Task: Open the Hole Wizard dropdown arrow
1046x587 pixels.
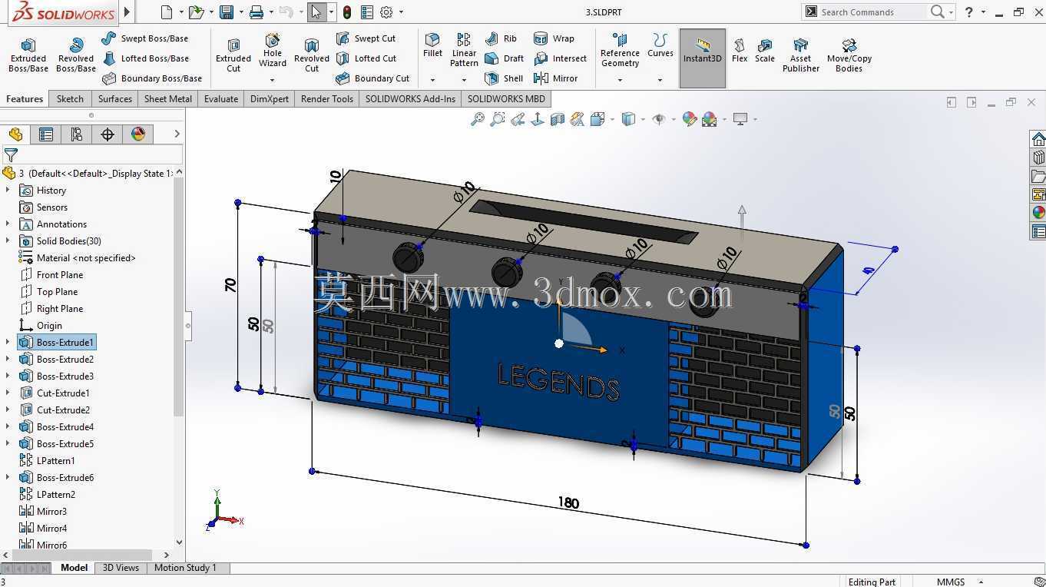Action: coord(273,80)
